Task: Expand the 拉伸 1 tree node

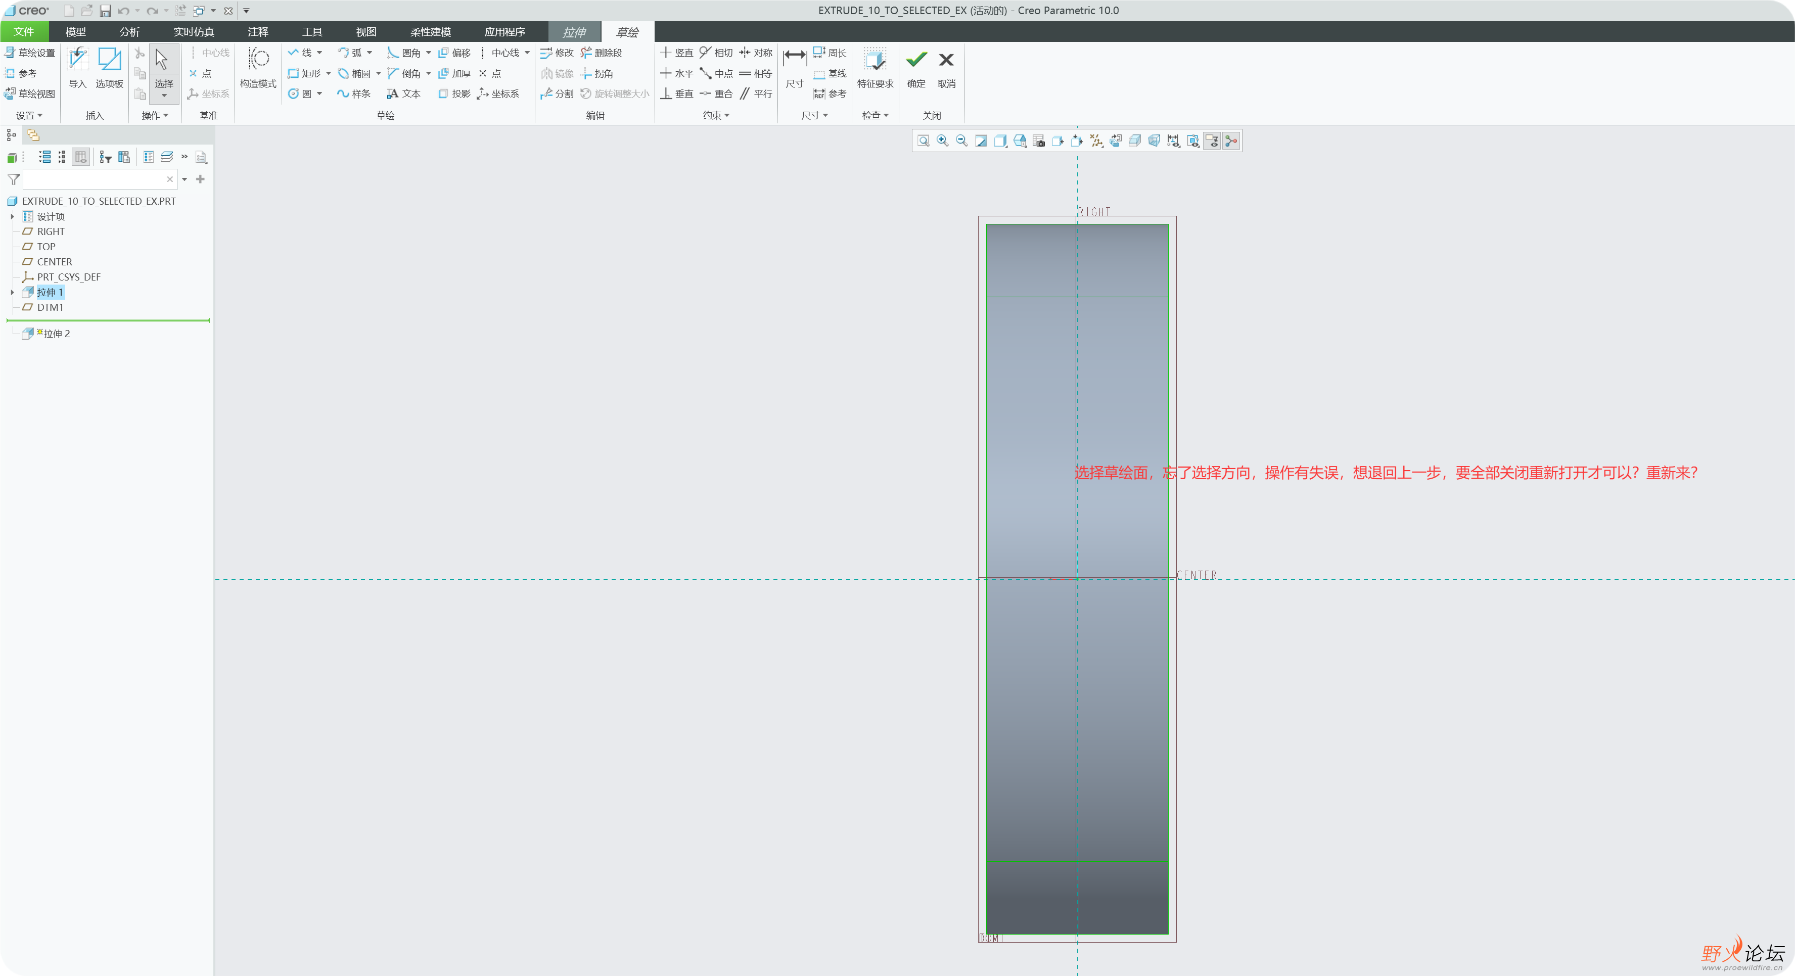Action: pyautogui.click(x=12, y=292)
